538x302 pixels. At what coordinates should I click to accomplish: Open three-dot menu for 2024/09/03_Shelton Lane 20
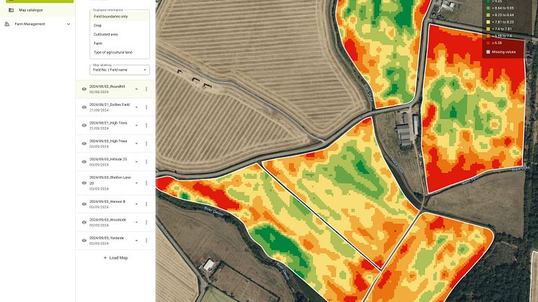pos(146,181)
